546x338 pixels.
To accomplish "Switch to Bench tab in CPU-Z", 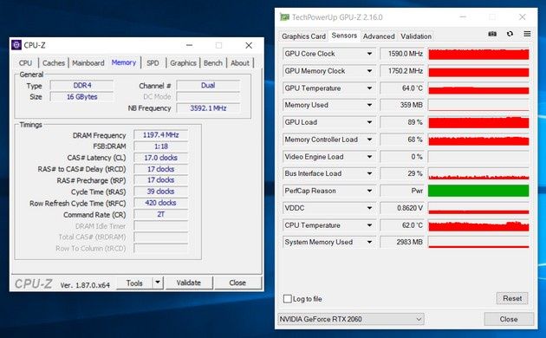I will tap(212, 63).
